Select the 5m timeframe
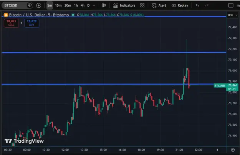 pyautogui.click(x=50, y=5)
